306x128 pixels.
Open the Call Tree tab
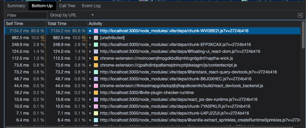(67, 6)
